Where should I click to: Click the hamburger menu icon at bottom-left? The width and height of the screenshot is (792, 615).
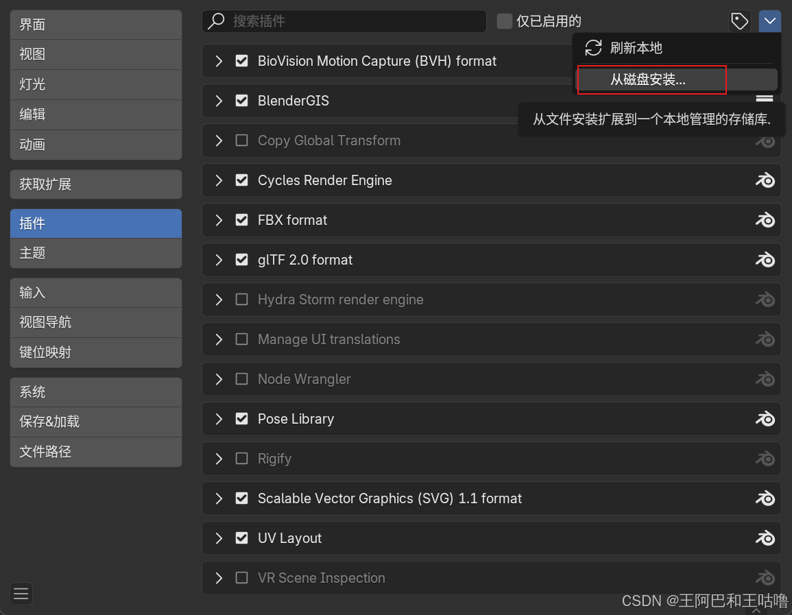pos(21,593)
